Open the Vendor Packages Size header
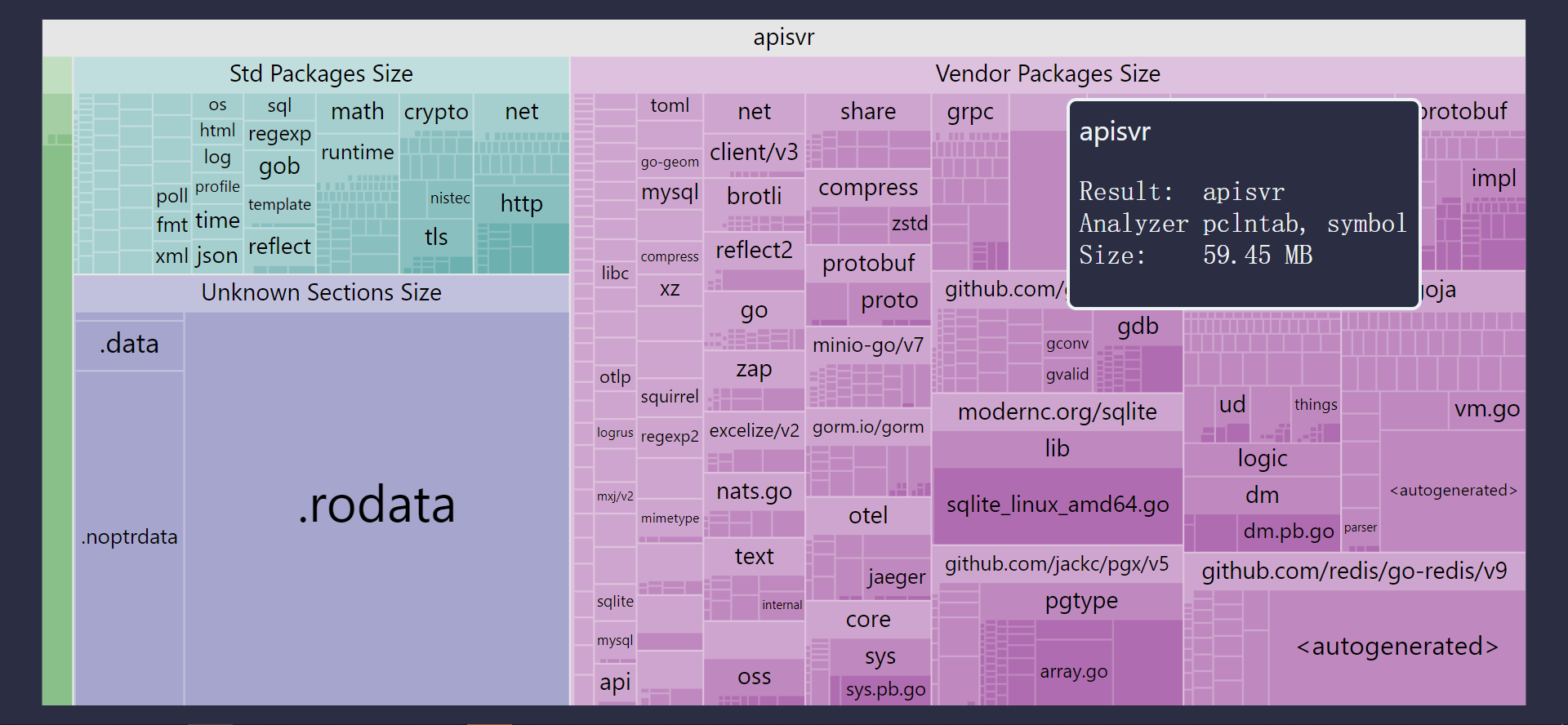Image resolution: width=1568 pixels, height=725 pixels. (1047, 74)
